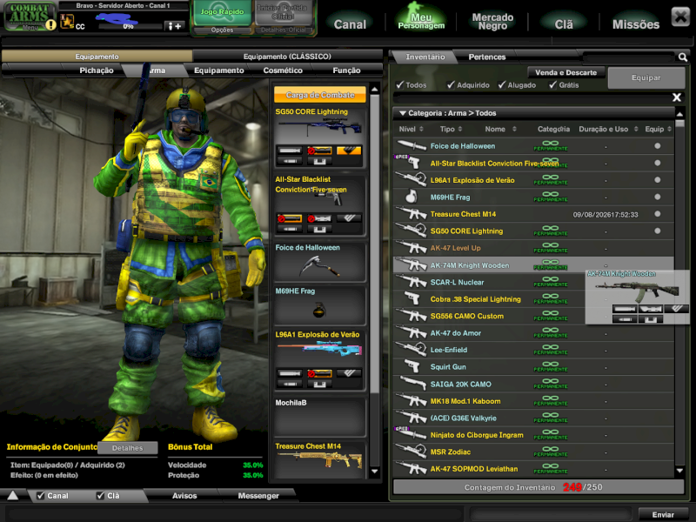696x522 pixels.
Task: Sort inventory by Tipo column arrows
Action: coord(460,129)
